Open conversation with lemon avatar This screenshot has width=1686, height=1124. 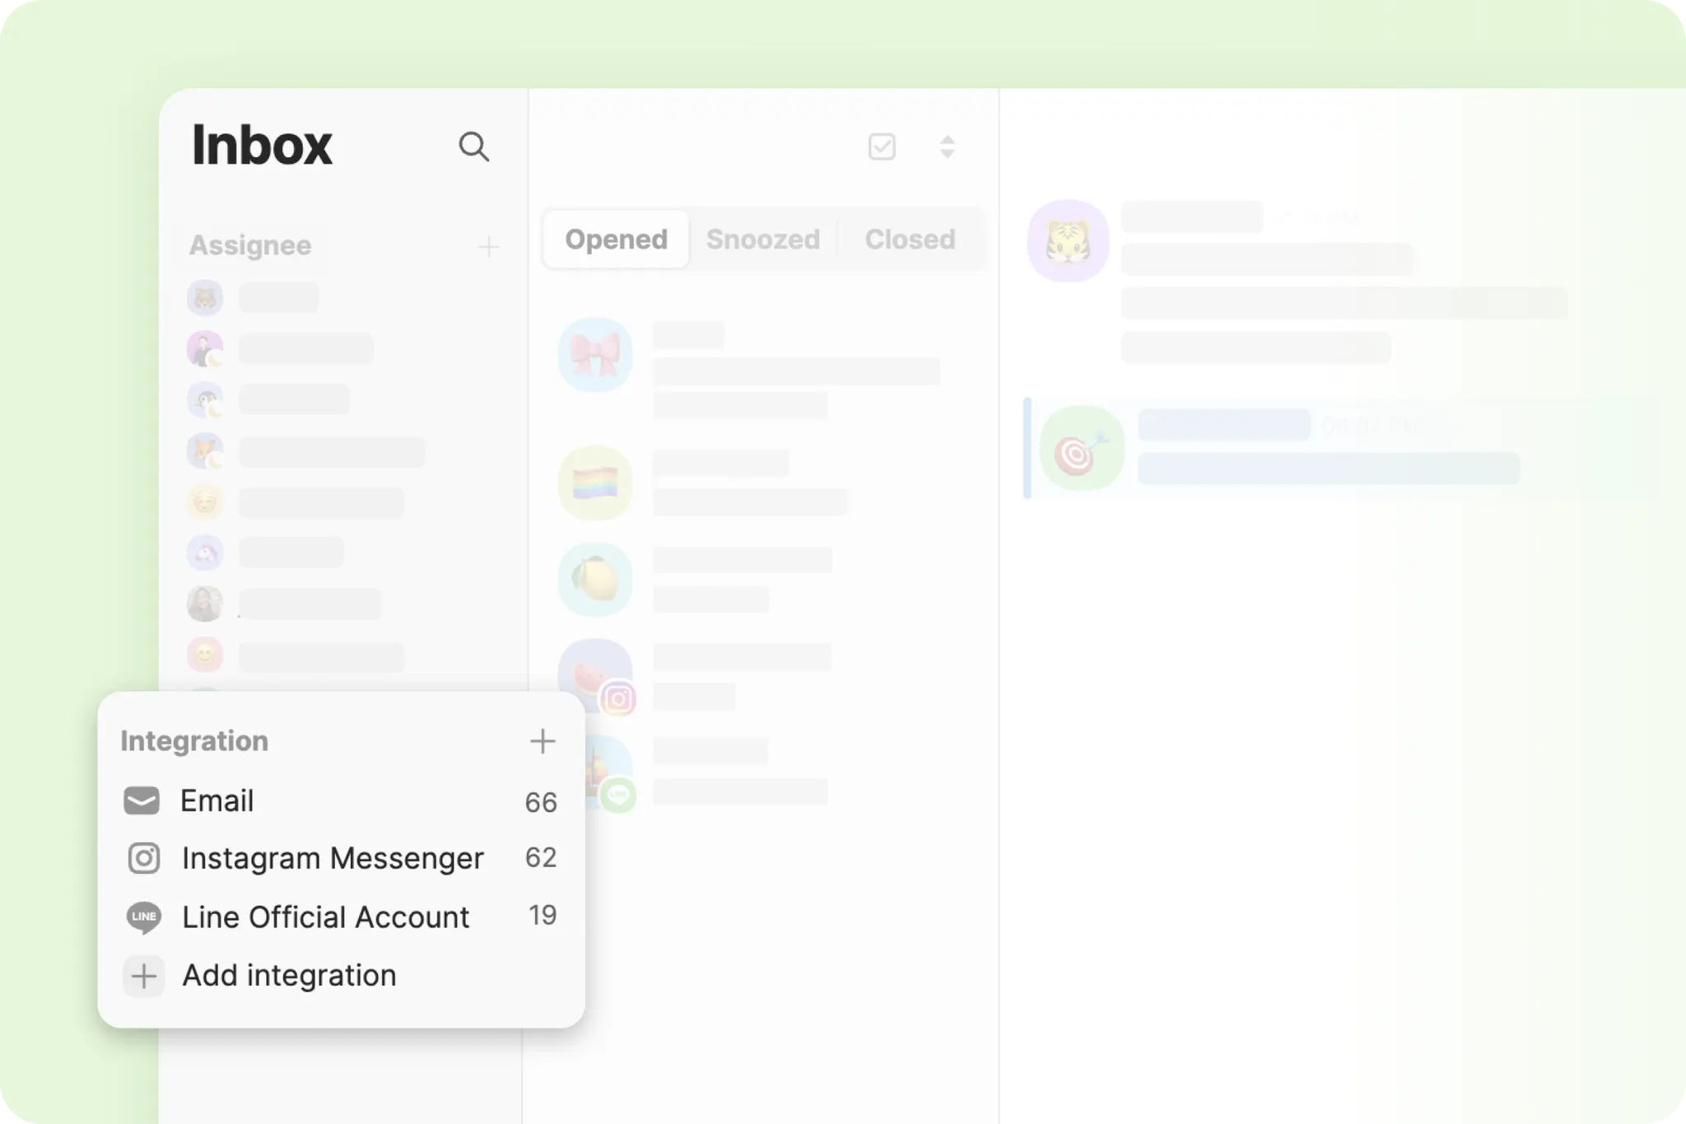click(x=595, y=580)
